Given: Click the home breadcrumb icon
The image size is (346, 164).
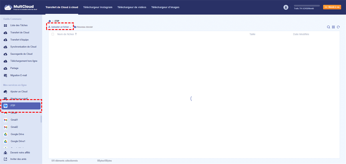Looking at the screenshot, I should point(50,21).
